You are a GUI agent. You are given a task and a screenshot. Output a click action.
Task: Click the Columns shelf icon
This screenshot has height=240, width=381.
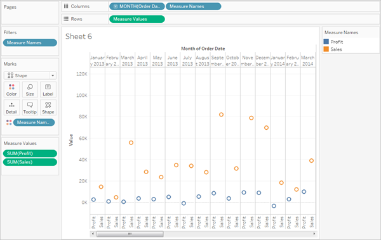pos(66,6)
